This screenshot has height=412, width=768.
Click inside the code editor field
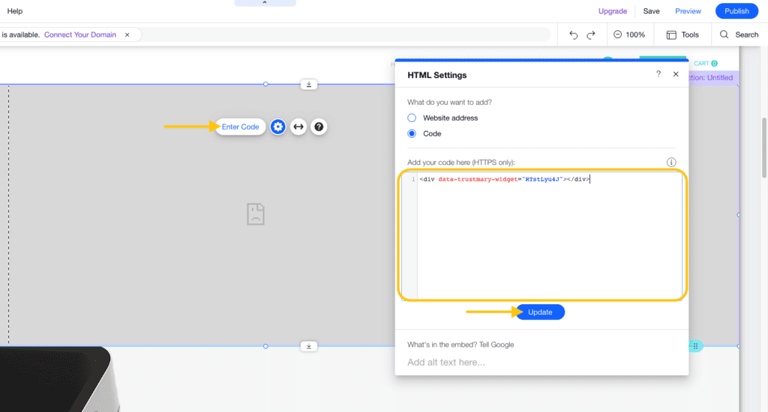(542, 235)
